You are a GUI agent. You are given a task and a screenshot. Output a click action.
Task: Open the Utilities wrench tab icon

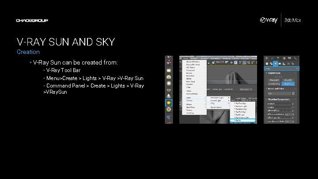click(x=295, y=58)
